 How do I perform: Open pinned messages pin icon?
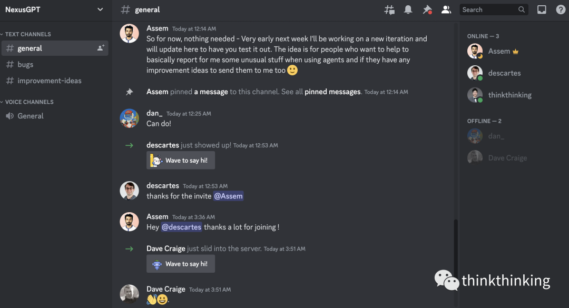click(x=427, y=9)
